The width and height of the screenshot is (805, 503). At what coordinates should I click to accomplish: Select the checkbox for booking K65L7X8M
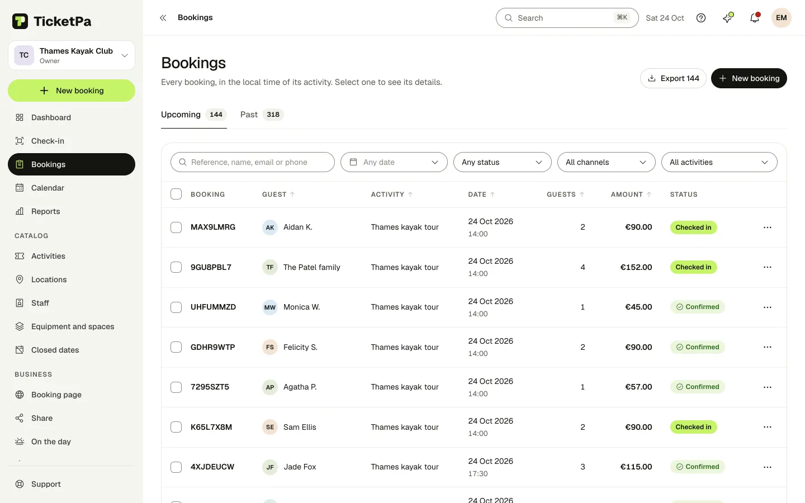pos(176,427)
